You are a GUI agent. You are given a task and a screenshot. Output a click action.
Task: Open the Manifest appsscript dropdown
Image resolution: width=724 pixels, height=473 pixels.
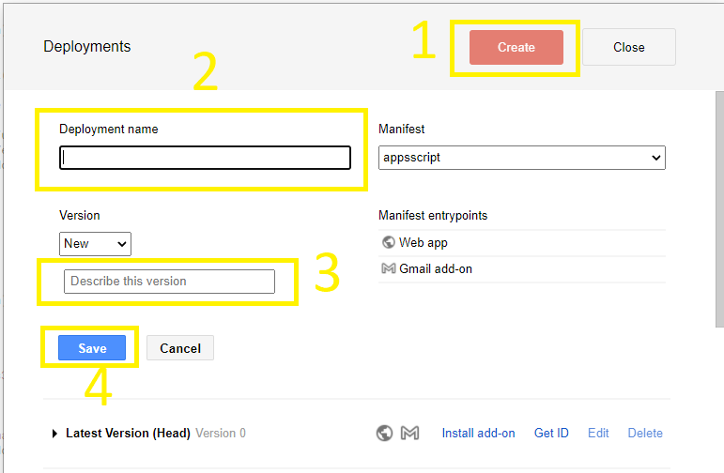[522, 158]
